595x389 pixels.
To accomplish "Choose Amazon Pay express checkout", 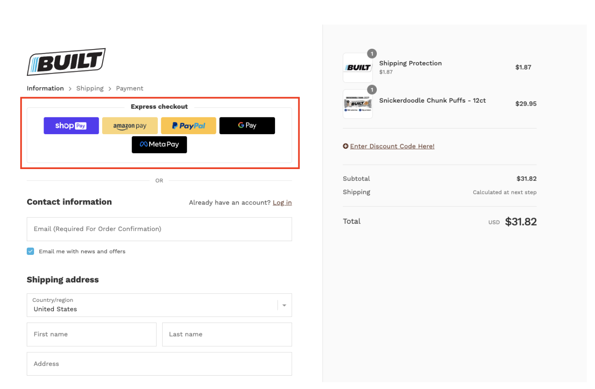I will pos(130,125).
